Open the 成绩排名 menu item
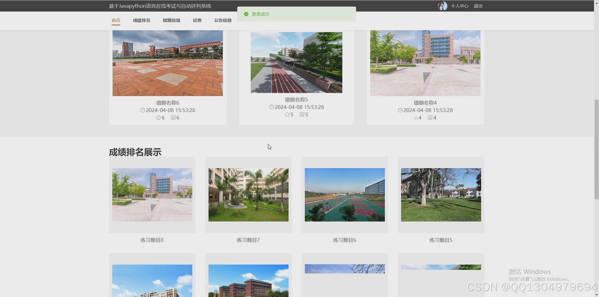 point(142,21)
